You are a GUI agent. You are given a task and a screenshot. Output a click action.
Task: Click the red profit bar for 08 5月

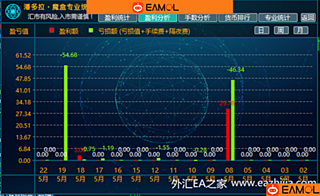tap(228, 135)
